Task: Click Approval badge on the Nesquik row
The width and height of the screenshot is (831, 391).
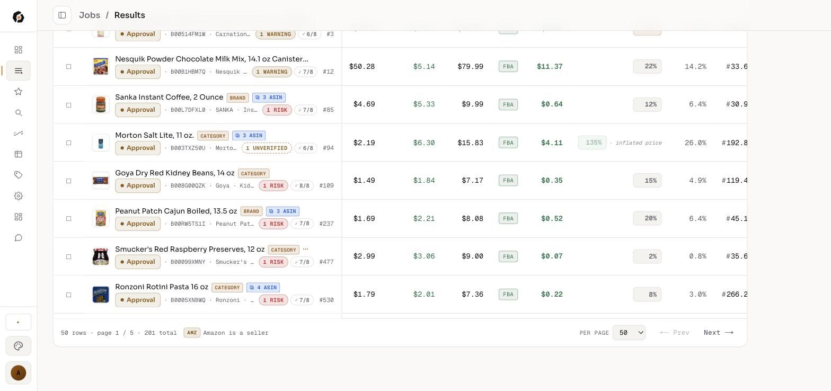Action: 138,72
